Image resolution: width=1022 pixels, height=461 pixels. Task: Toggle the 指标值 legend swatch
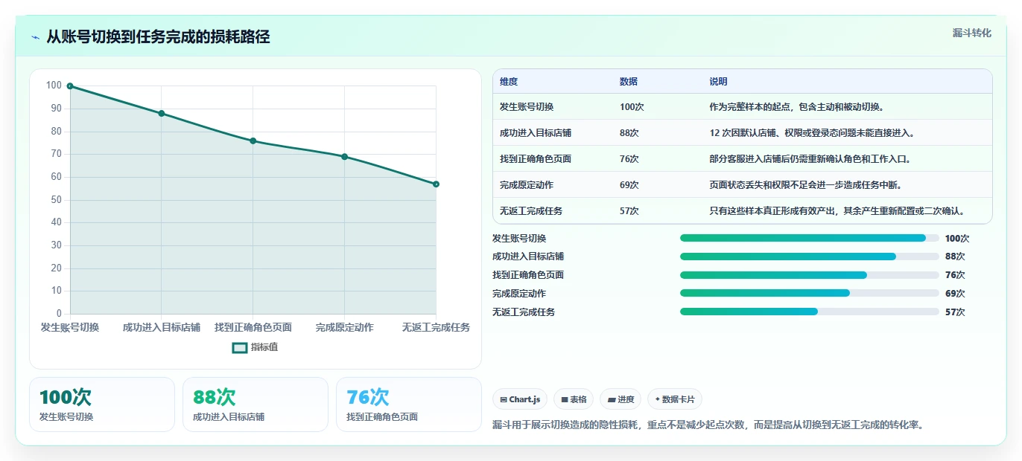pyautogui.click(x=240, y=347)
